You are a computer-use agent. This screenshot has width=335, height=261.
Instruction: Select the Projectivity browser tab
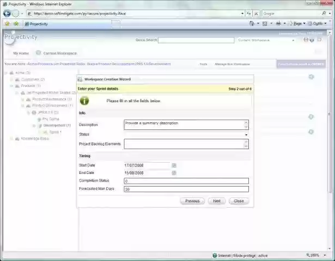(68, 24)
